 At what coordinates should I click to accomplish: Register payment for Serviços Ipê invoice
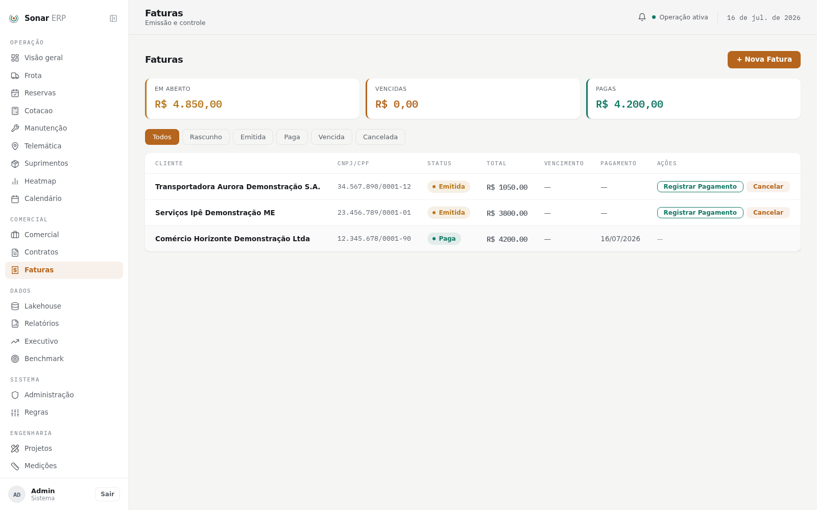(x=700, y=213)
